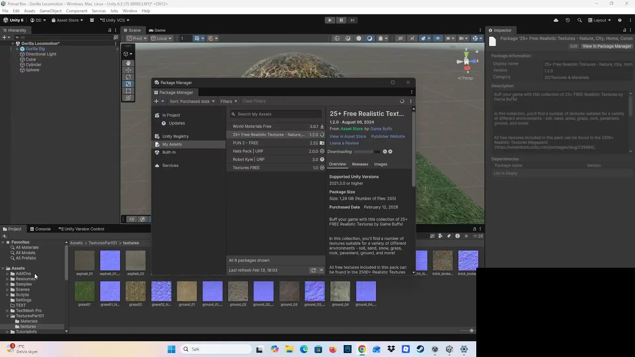
Task: Toggle scene visibility eye in Scene toolbar
Action: point(438,38)
